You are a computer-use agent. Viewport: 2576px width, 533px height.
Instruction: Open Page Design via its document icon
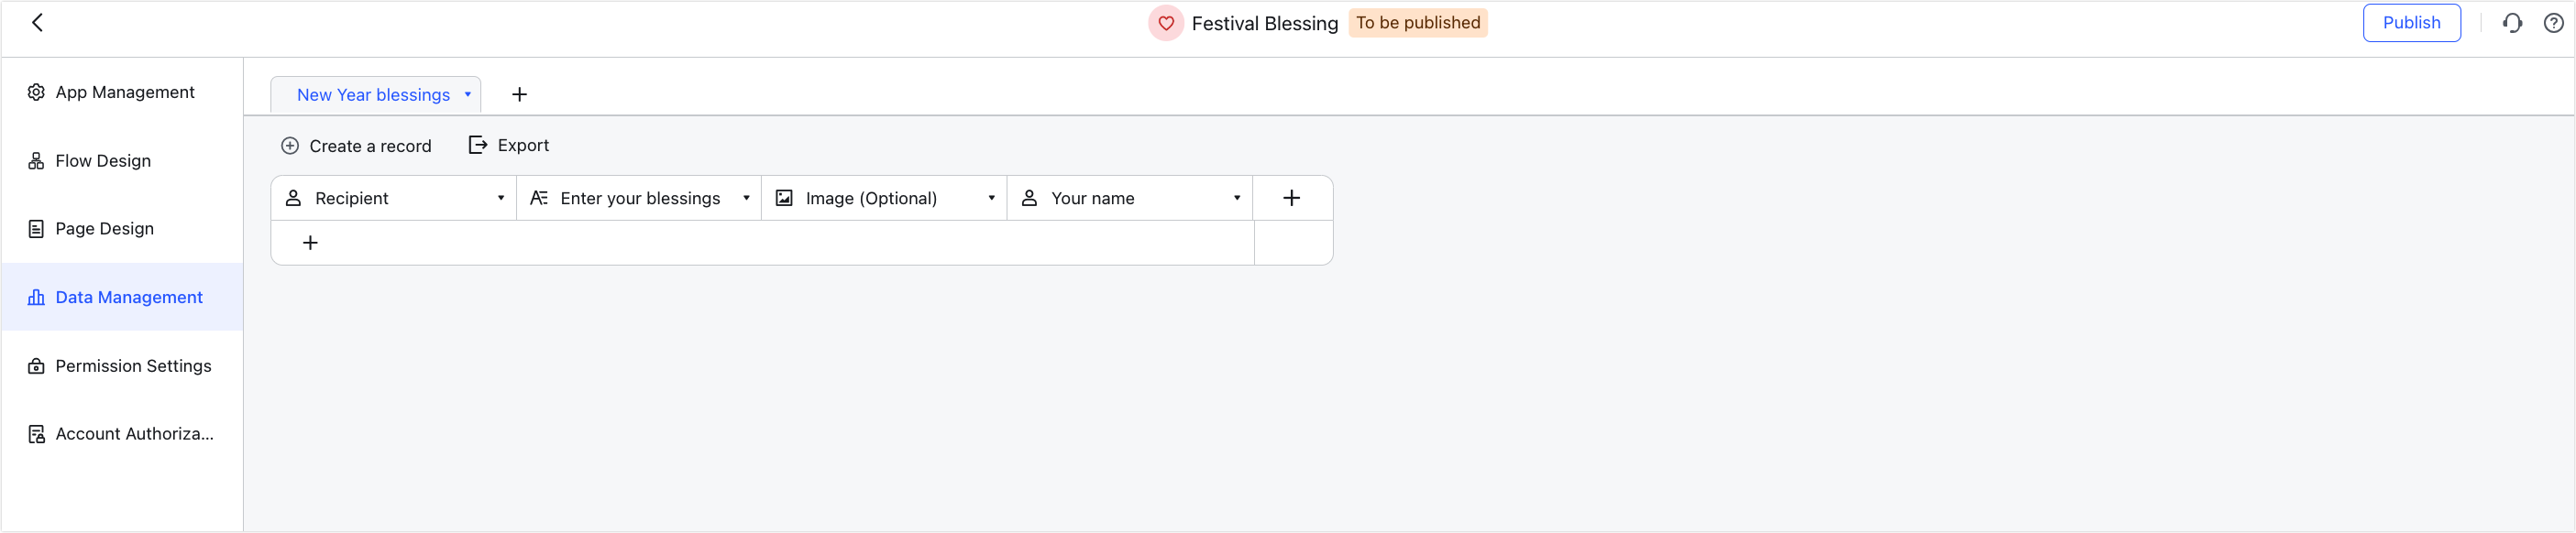coord(36,227)
